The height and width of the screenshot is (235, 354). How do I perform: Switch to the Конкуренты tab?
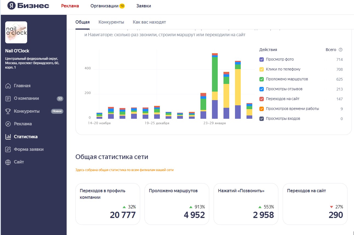111,22
